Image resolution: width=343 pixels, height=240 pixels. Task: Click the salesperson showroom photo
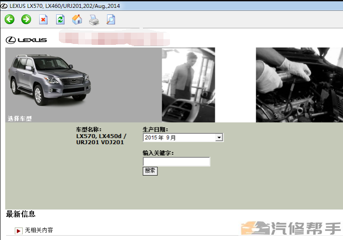click(188, 85)
